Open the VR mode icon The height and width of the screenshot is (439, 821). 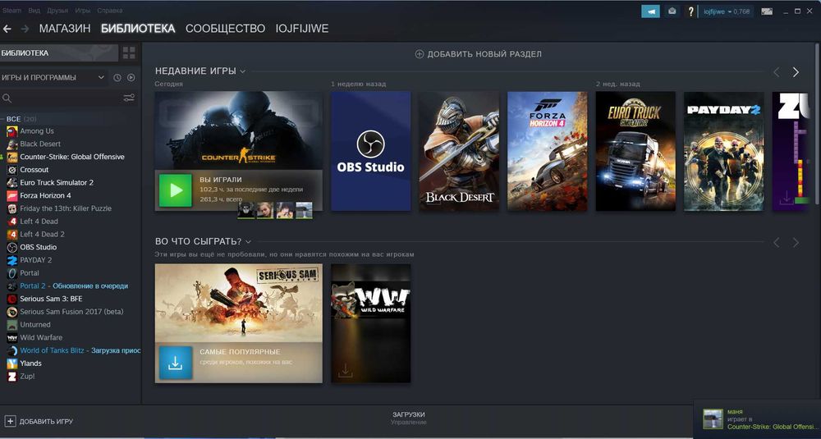click(x=767, y=11)
